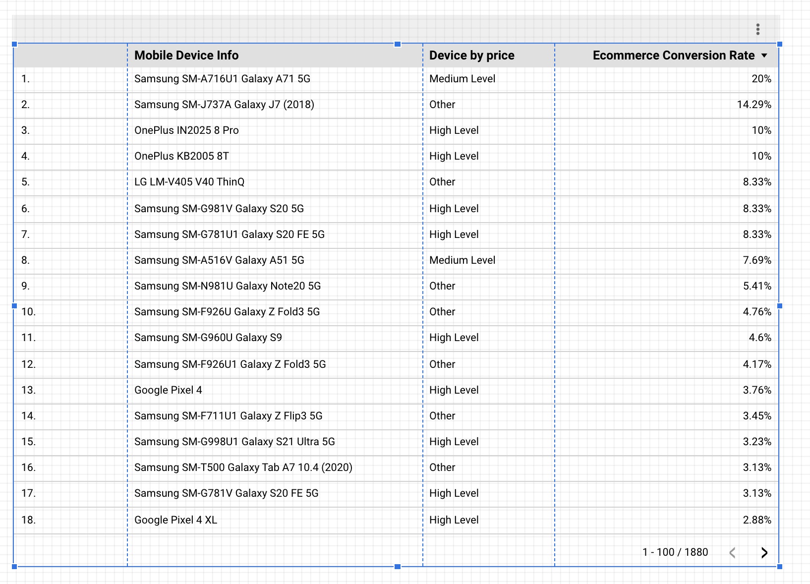Click the 1 - 100 / 1880 pagination text

pyautogui.click(x=675, y=552)
